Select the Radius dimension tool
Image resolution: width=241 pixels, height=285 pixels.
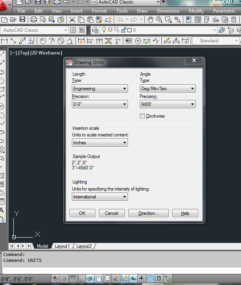tap(43, 41)
